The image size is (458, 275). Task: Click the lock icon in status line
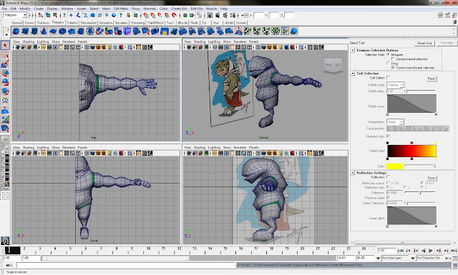point(128,15)
